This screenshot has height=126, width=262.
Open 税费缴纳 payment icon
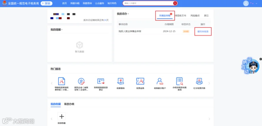(x=121, y=81)
